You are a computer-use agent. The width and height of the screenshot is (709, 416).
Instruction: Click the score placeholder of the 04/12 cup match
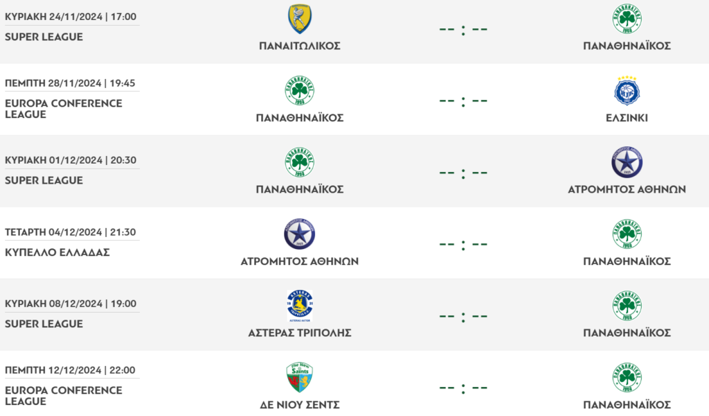coord(463,245)
